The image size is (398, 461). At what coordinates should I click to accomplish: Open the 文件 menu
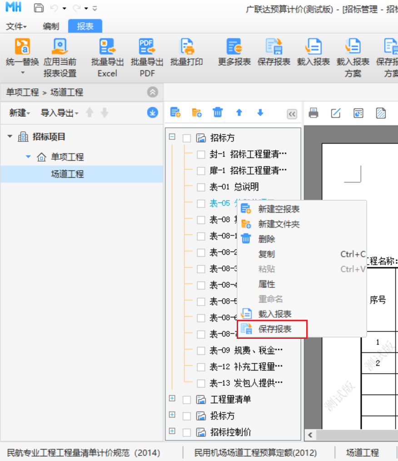tap(16, 26)
